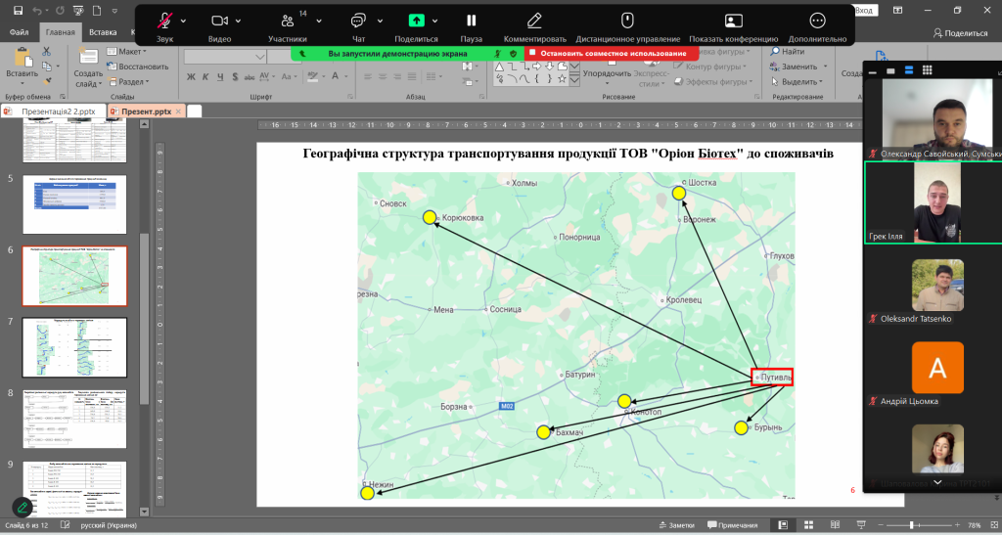The height and width of the screenshot is (535, 1002).
Task: Start slideshow from status bar
Action: click(x=861, y=525)
